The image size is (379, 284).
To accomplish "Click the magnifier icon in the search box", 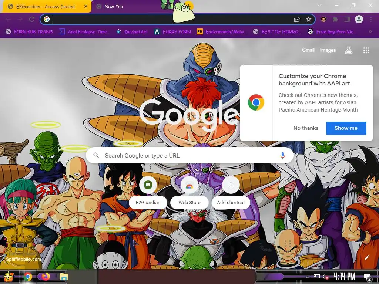I will (96, 155).
